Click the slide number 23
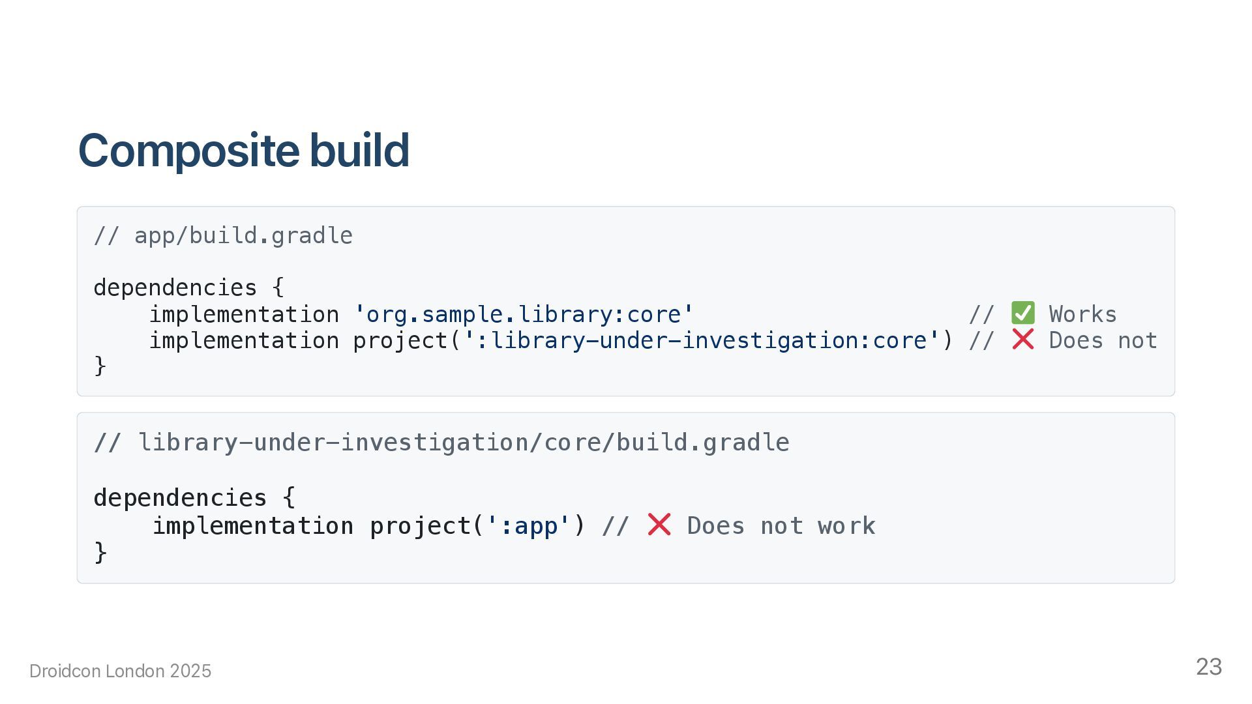The width and height of the screenshot is (1252, 704). (x=1208, y=667)
